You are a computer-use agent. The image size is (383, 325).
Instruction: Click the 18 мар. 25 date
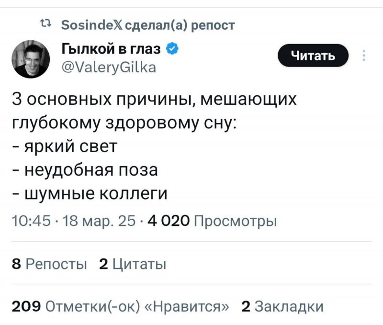[x=99, y=221]
